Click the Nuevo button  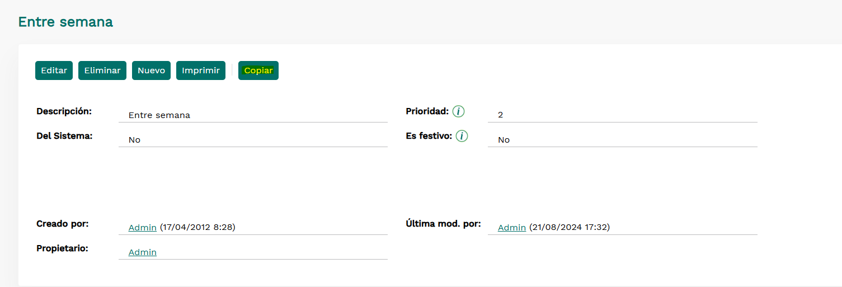click(x=151, y=70)
